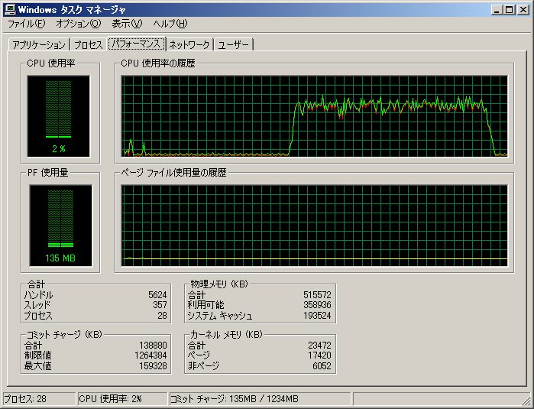Click the kernel memory total 23472
The image size is (534, 409).
coord(319,346)
